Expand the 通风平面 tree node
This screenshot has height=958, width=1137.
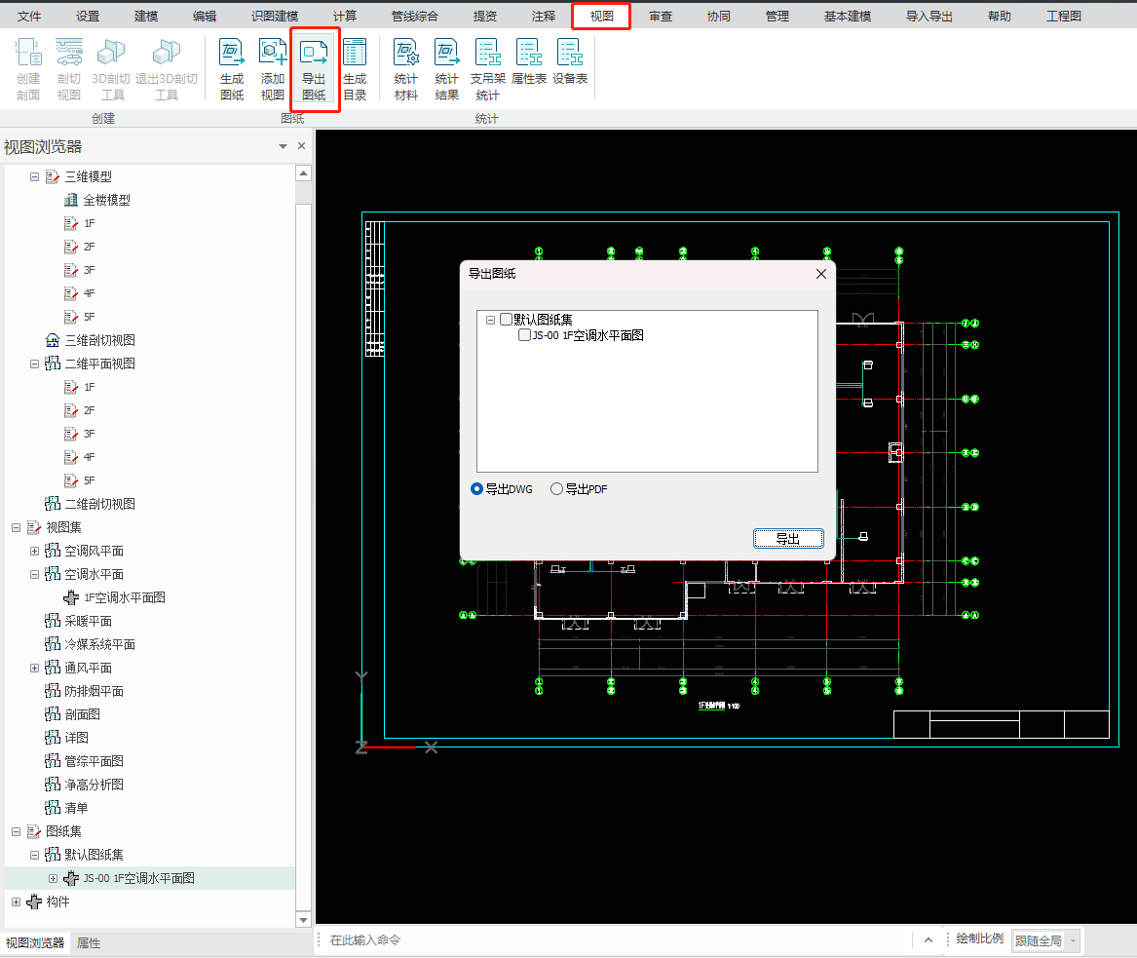pos(35,669)
